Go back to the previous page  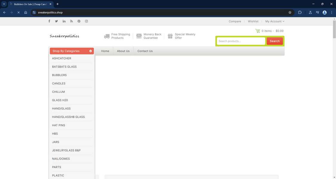pos(4,12)
